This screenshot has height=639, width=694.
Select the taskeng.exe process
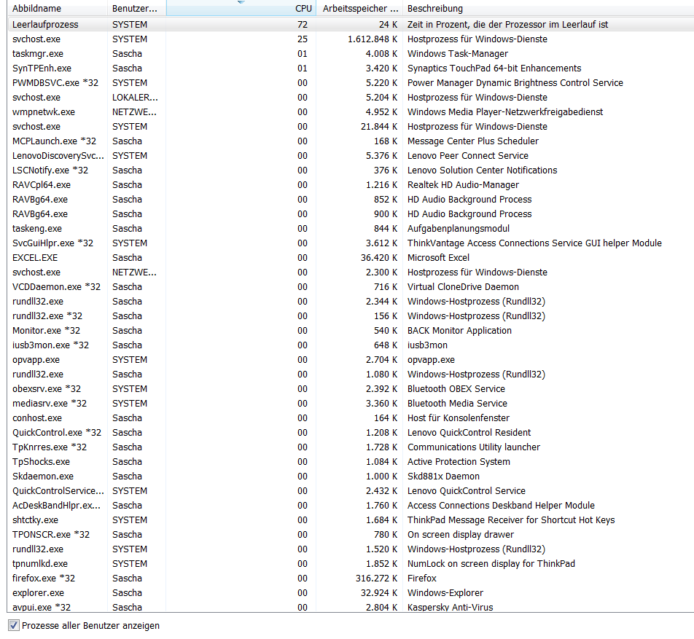pyautogui.click(x=351, y=229)
